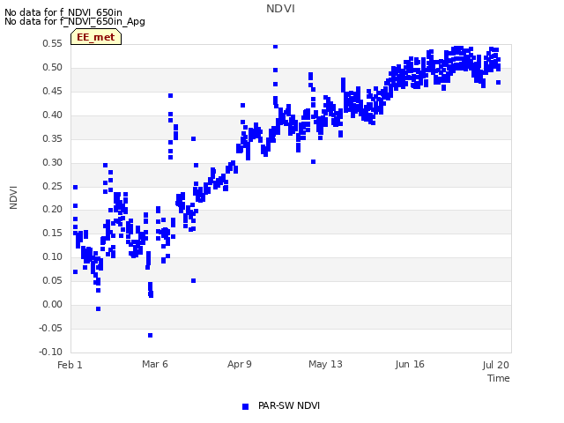The image size is (564, 423).
Task: Click the May 13 x-axis tick label
Action: (325, 364)
